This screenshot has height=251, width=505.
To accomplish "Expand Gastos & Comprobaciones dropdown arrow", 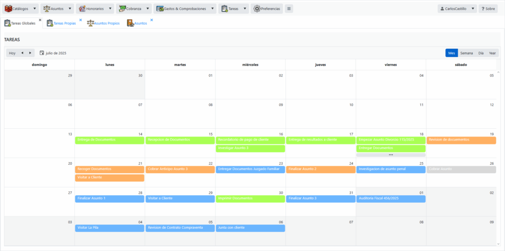I will [x=213, y=9].
